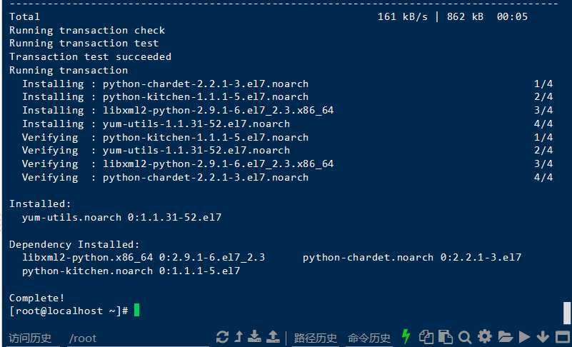
Task: Click the /root path field
Action: pos(83,338)
